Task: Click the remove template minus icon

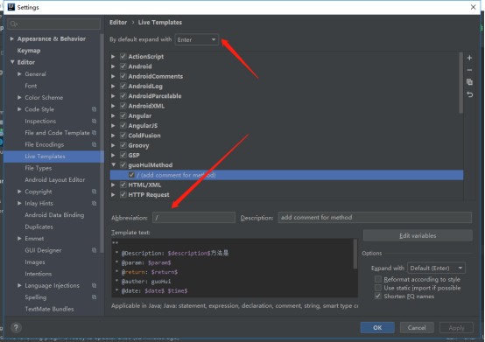Action: 469,70
